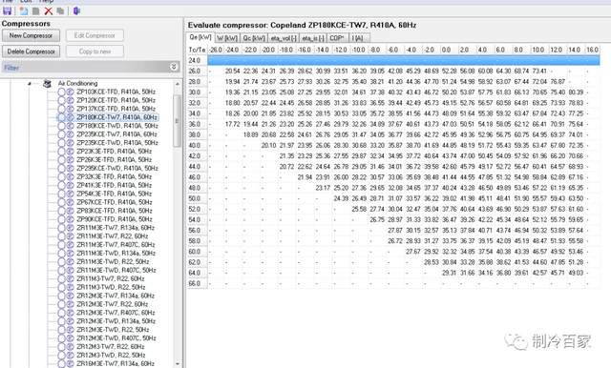The height and width of the screenshot is (368, 611).
Task: Show the COP* tab
Action: click(337, 38)
